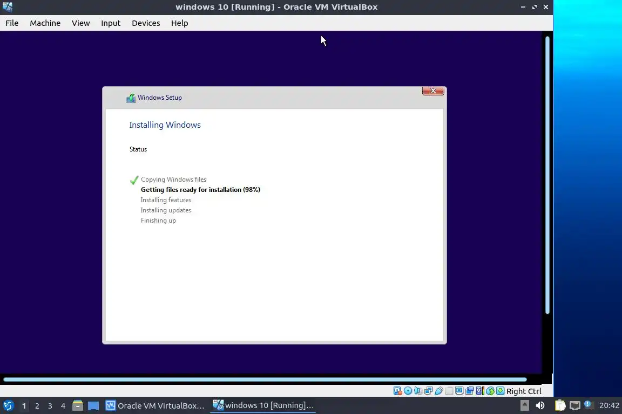Open the Help menu

pyautogui.click(x=180, y=23)
